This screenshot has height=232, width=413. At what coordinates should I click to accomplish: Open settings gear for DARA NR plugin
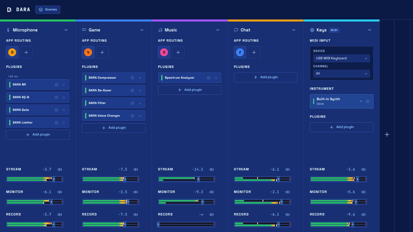56,85
